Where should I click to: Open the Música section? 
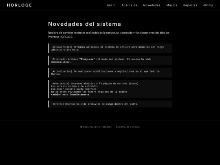172,5
